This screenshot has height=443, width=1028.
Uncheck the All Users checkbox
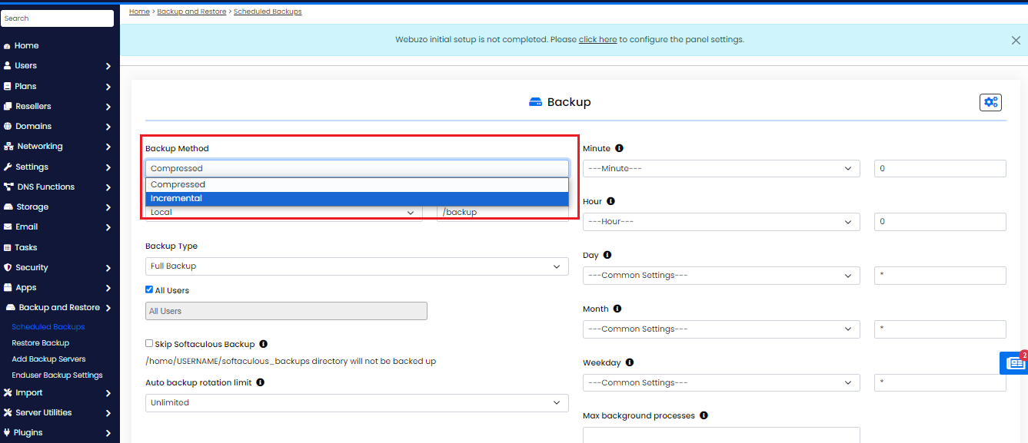pos(149,290)
